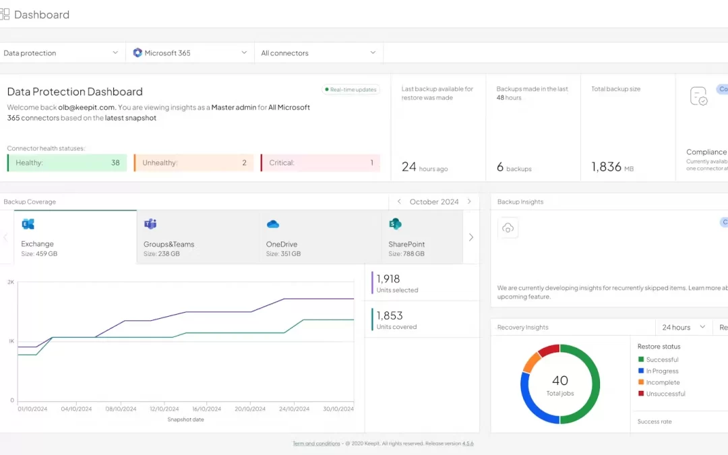Click the Dashboard grid icon

[x=5, y=14]
